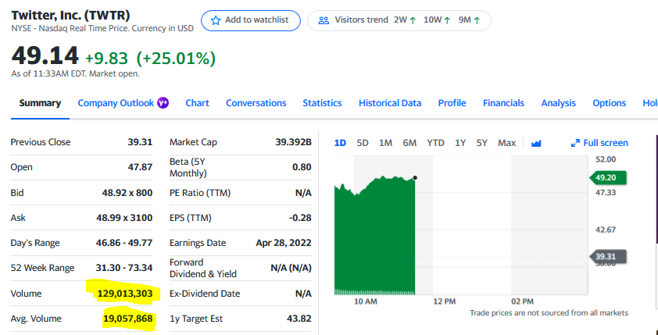Select the 1Y chart range

pyautogui.click(x=460, y=143)
